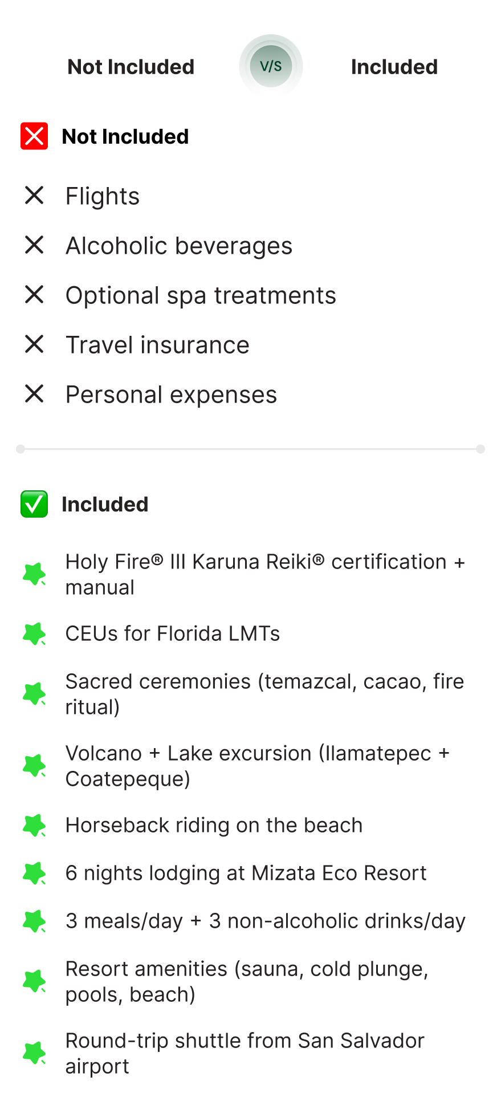The image size is (501, 1113).
Task: Click the green star beside 6 nights lodging
Action: click(34, 873)
